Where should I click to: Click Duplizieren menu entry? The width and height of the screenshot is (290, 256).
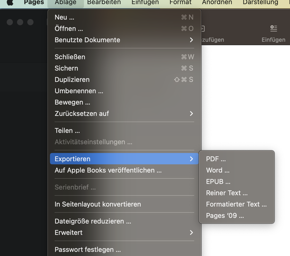[72, 80]
